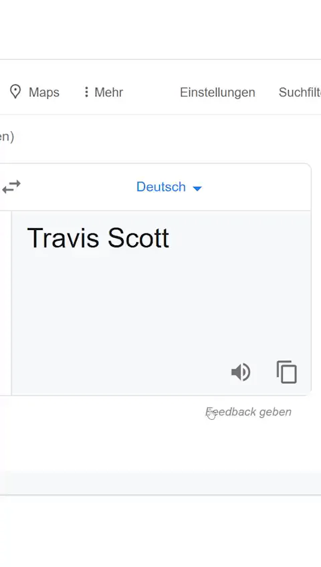Open the Maps search tab
Screen dimensions: 321x567
[x=34, y=92]
